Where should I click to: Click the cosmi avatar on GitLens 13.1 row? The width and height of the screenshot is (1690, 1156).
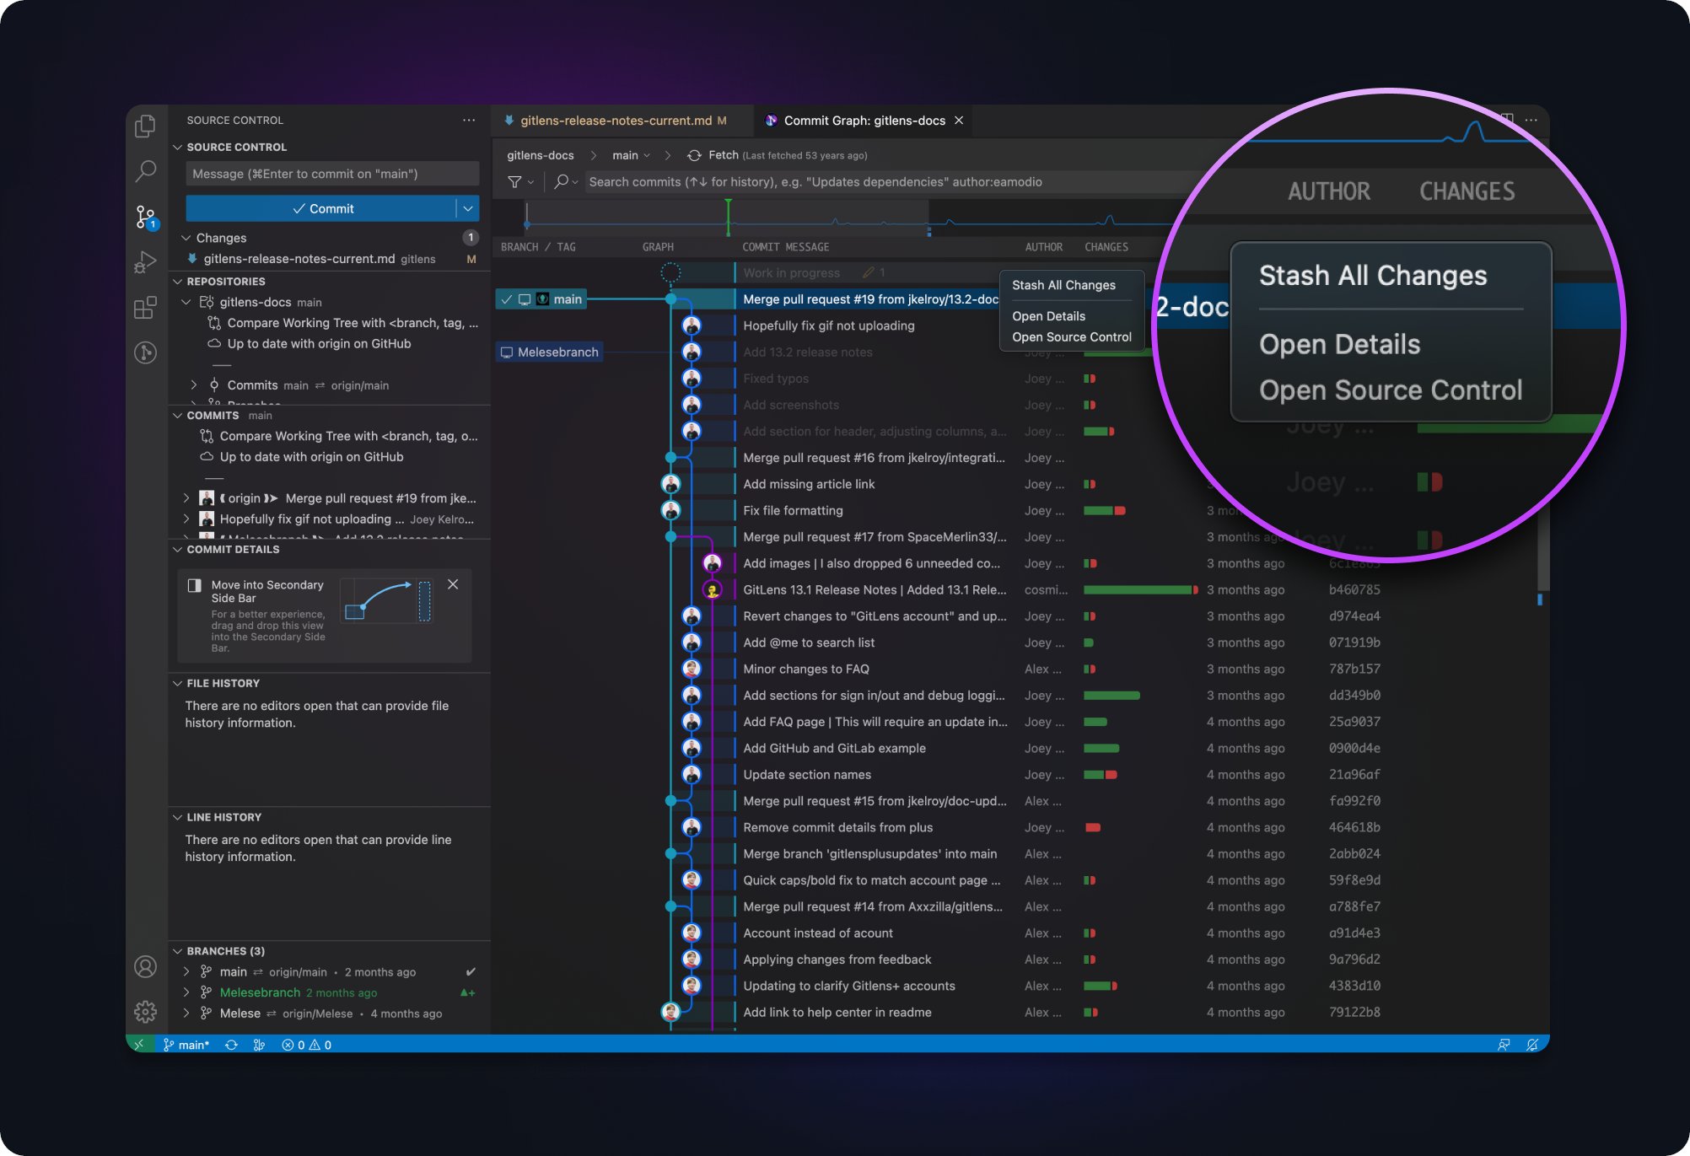pos(713,590)
